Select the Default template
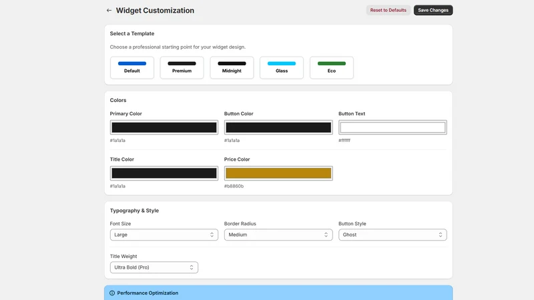The width and height of the screenshot is (534, 300). tap(131, 68)
